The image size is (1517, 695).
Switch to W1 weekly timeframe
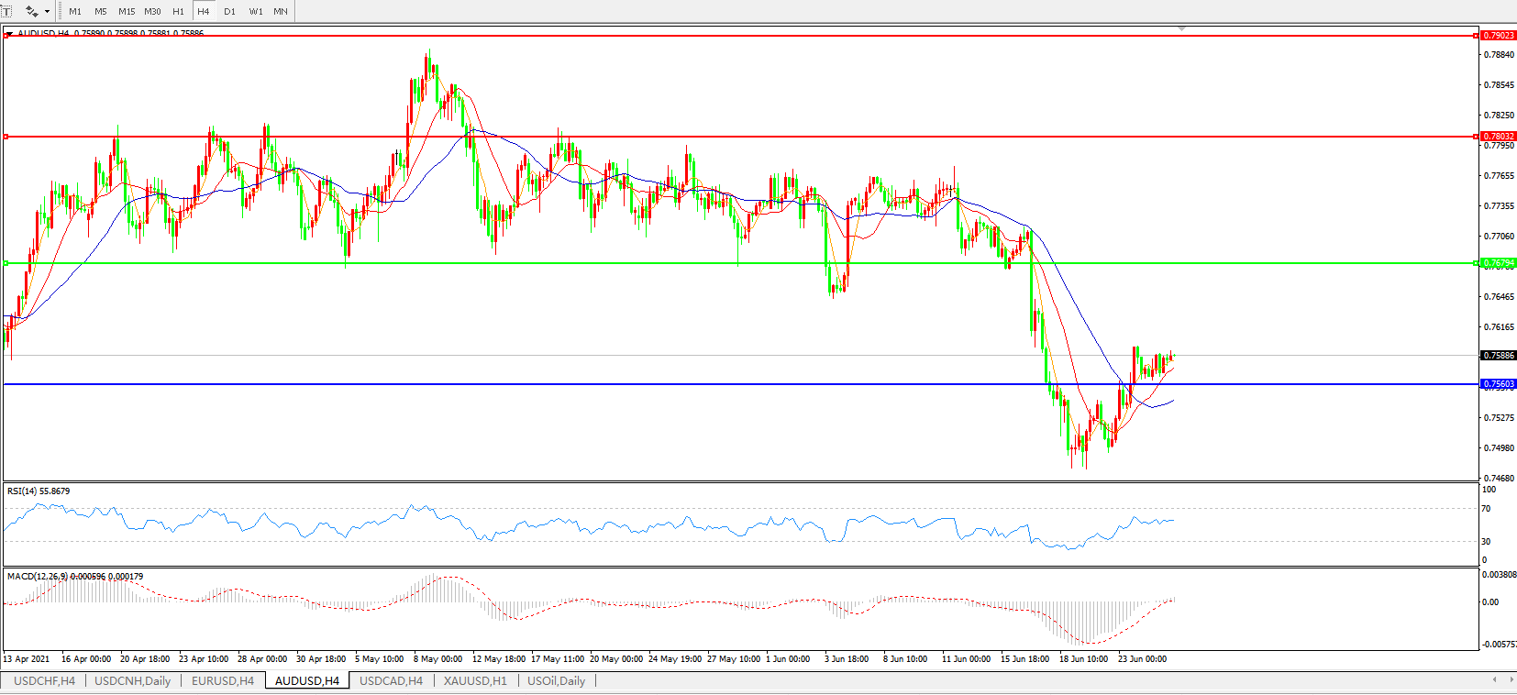click(x=256, y=12)
